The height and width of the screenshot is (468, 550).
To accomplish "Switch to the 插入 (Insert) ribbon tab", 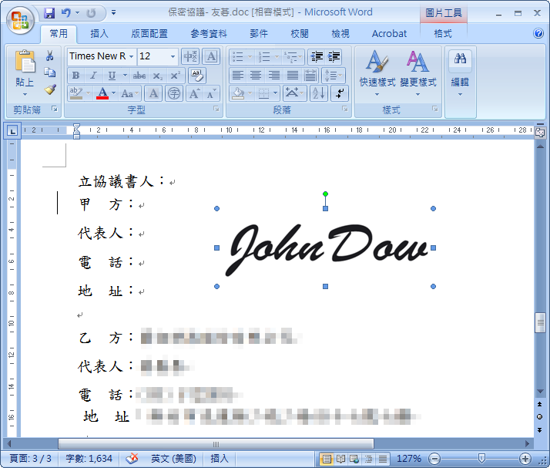I will click(x=99, y=33).
